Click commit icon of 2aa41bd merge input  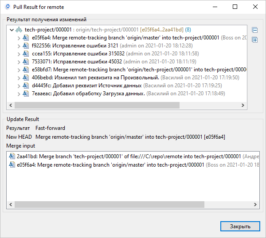(12, 156)
